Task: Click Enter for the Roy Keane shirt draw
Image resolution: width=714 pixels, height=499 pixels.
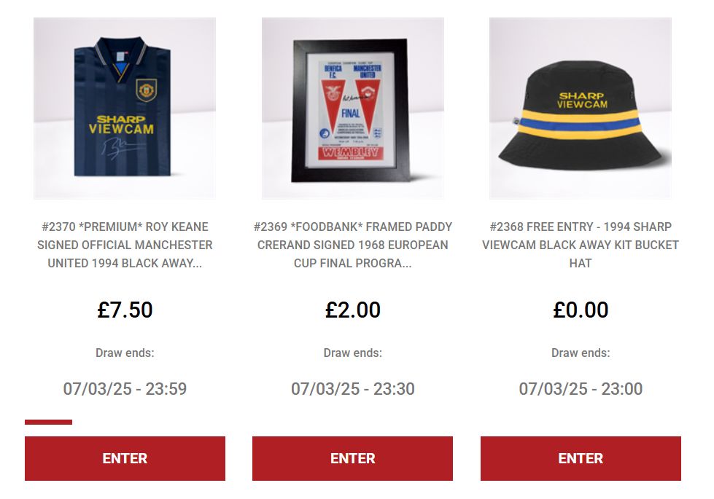Action: (125, 458)
